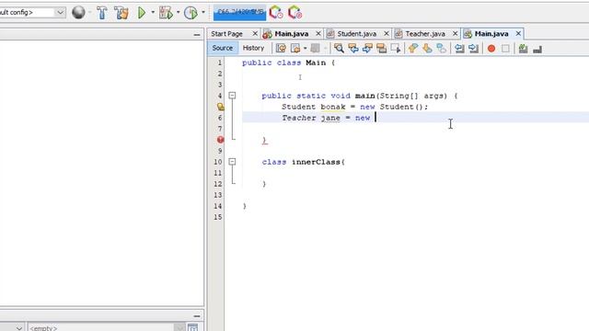Click line number 13 in the gutter
Image resolution: width=589 pixels, height=331 pixels.
coord(218,195)
